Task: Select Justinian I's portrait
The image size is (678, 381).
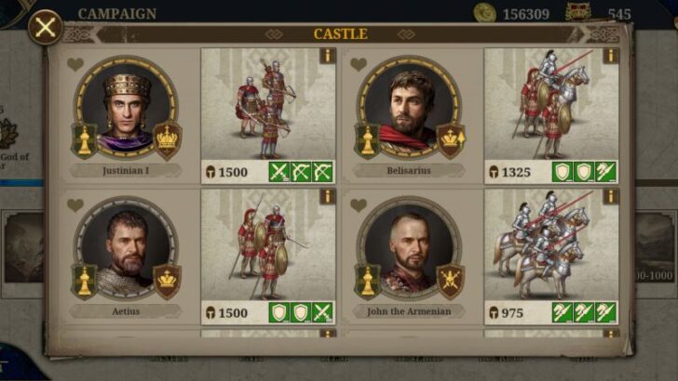Action: [x=126, y=107]
